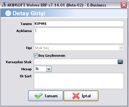Open the Hesap currency dropdown arrow

click(49, 69)
